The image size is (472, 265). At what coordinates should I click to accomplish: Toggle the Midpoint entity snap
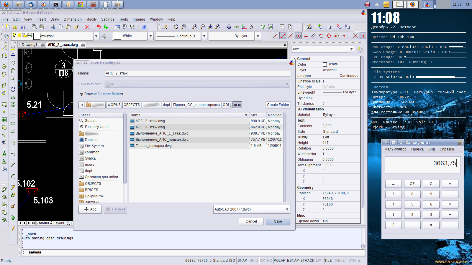tap(291, 36)
